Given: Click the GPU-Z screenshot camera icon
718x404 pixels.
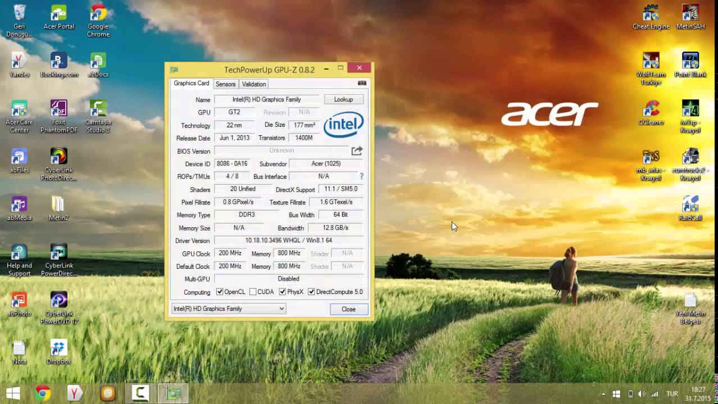Looking at the screenshot, I should pyautogui.click(x=362, y=83).
